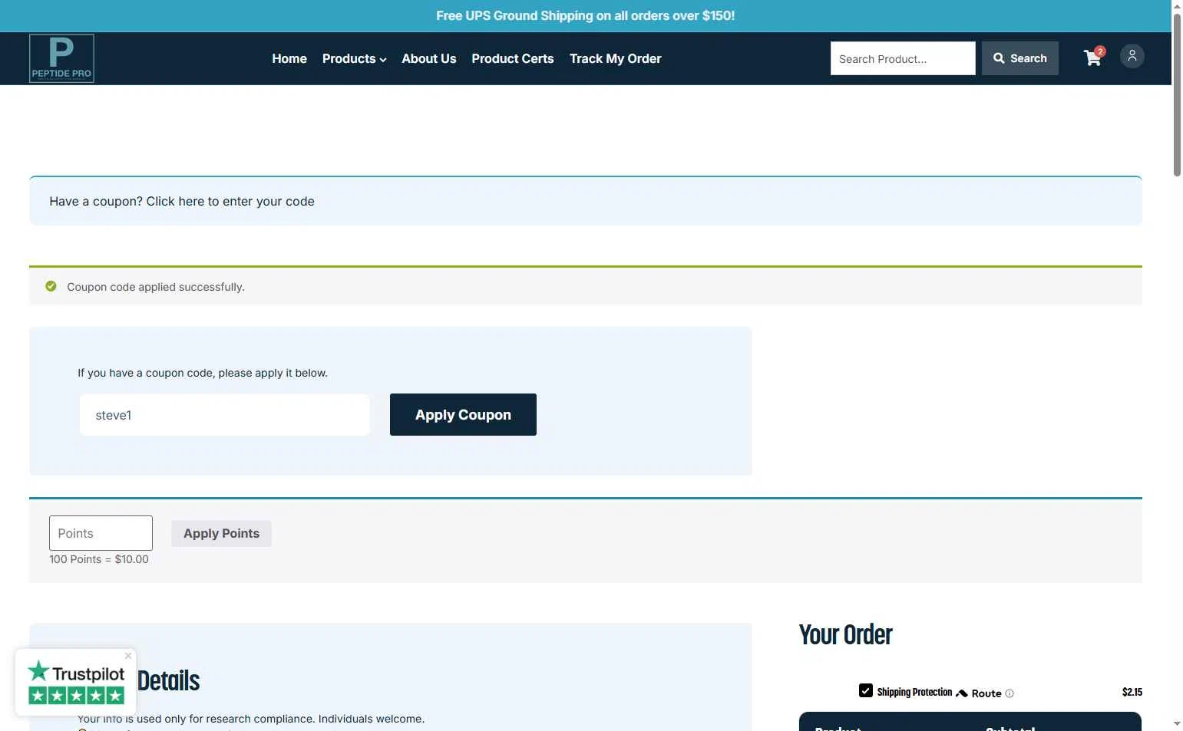This screenshot has width=1183, height=731.
Task: Close the Trustpilot widget
Action: pyautogui.click(x=128, y=656)
